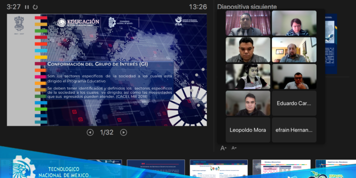Click the elapsed time 3:27
The width and height of the screenshot is (356, 178).
(x=14, y=7)
